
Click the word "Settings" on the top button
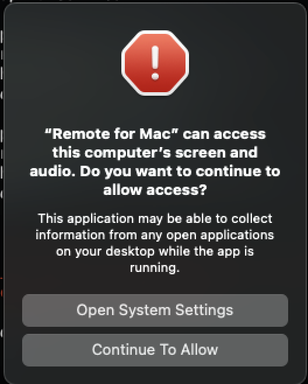(x=204, y=310)
